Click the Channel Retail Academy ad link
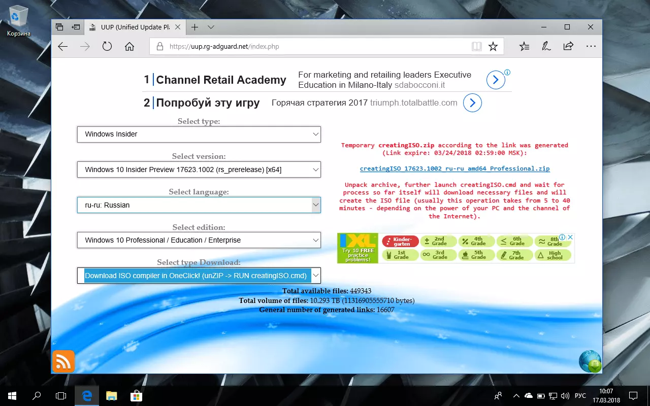Screen dimensions: 650x406 [221, 80]
